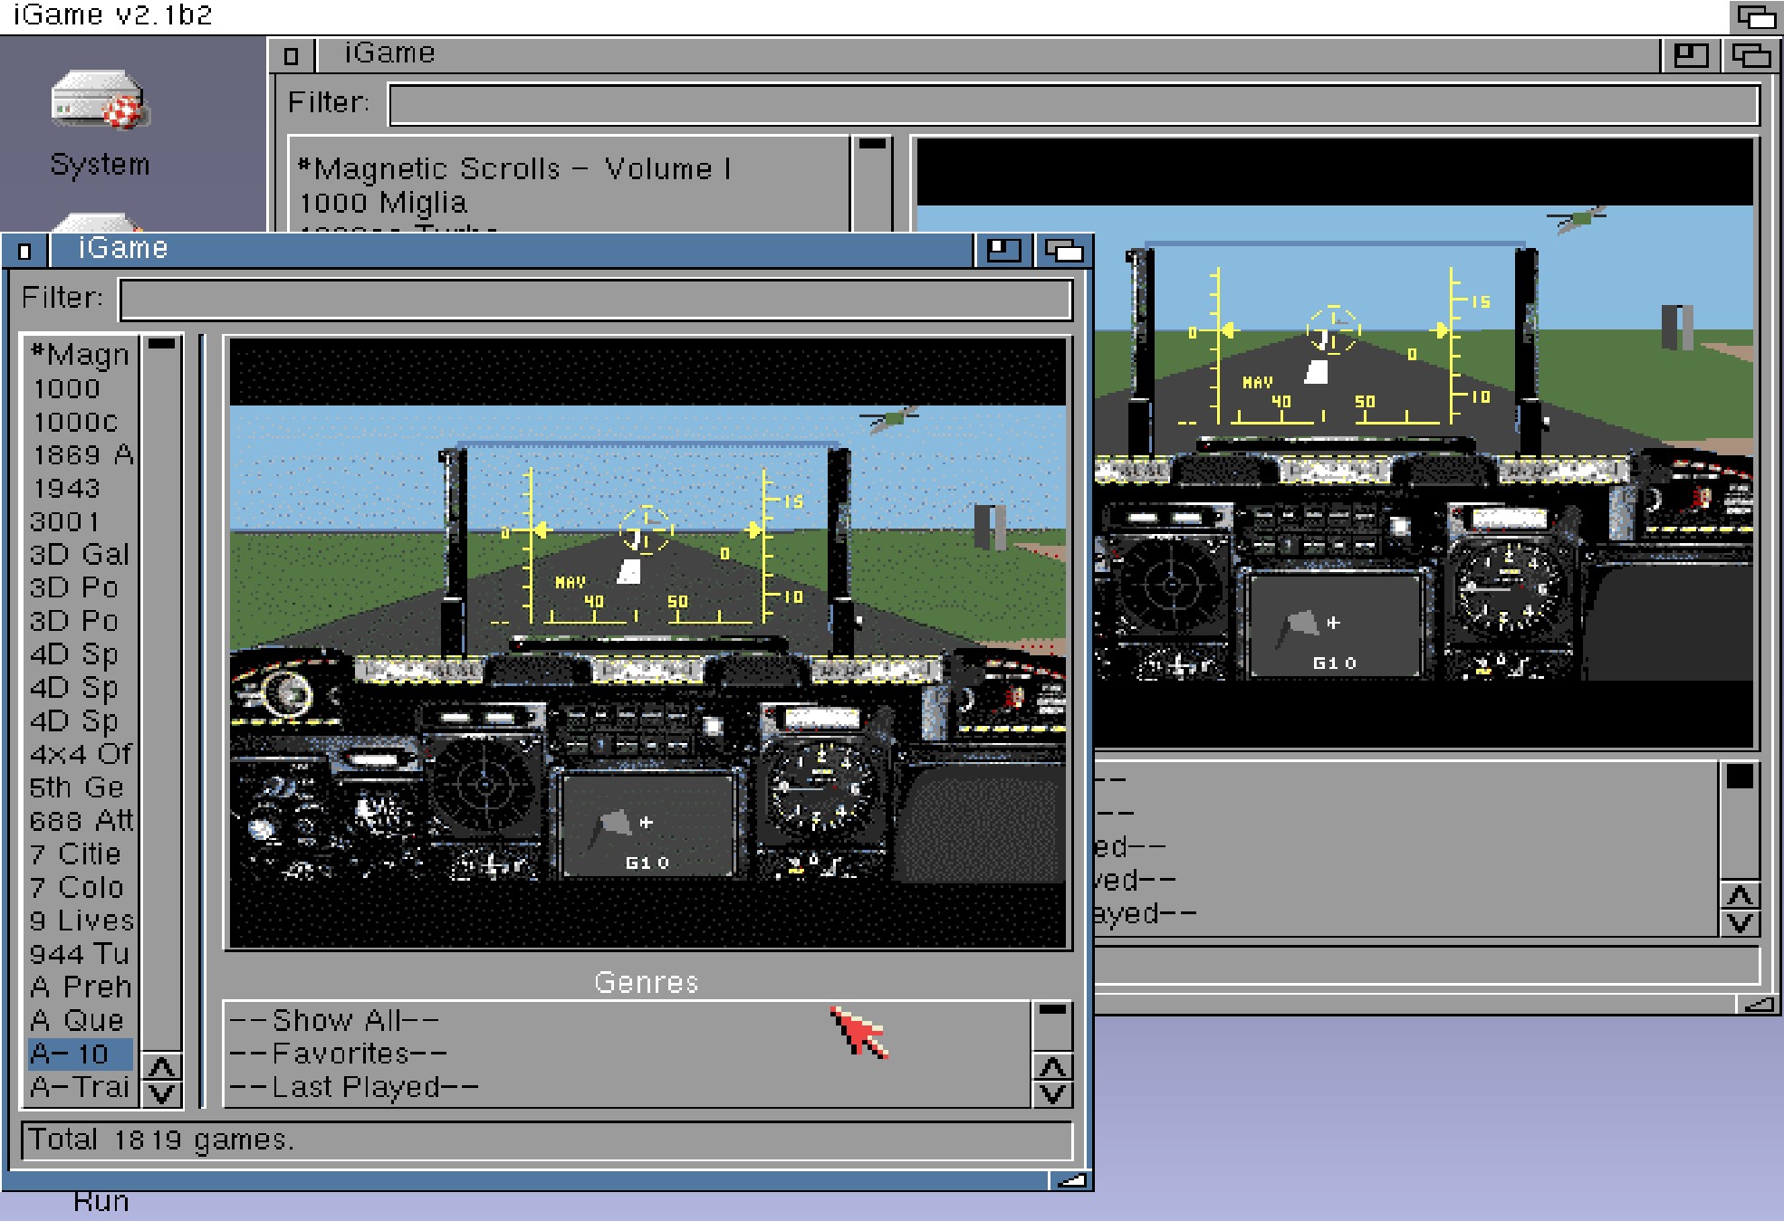This screenshot has height=1221, width=1784.
Task: Click the 'Total 1819 games.' status bar
Action: [x=547, y=1140]
